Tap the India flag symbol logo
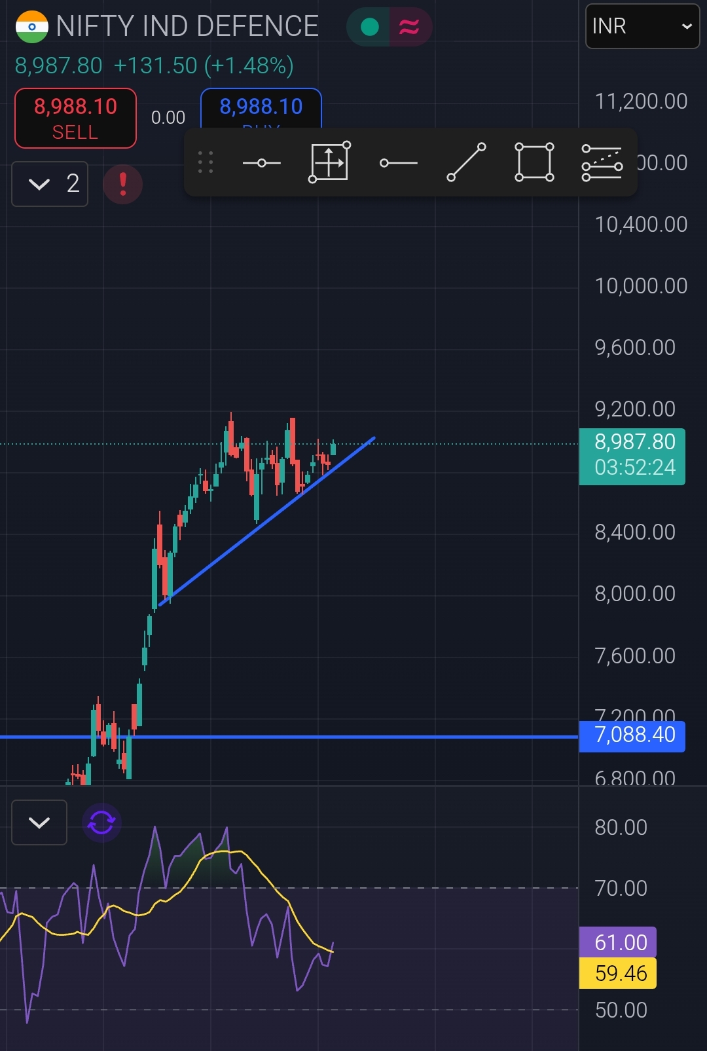The height and width of the screenshot is (1051, 707). pos(31,27)
